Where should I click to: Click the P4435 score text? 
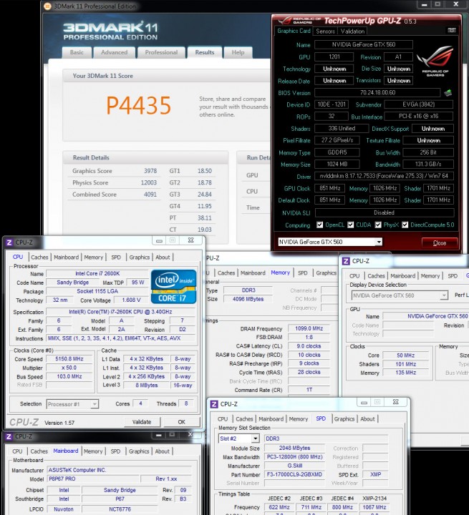(138, 105)
